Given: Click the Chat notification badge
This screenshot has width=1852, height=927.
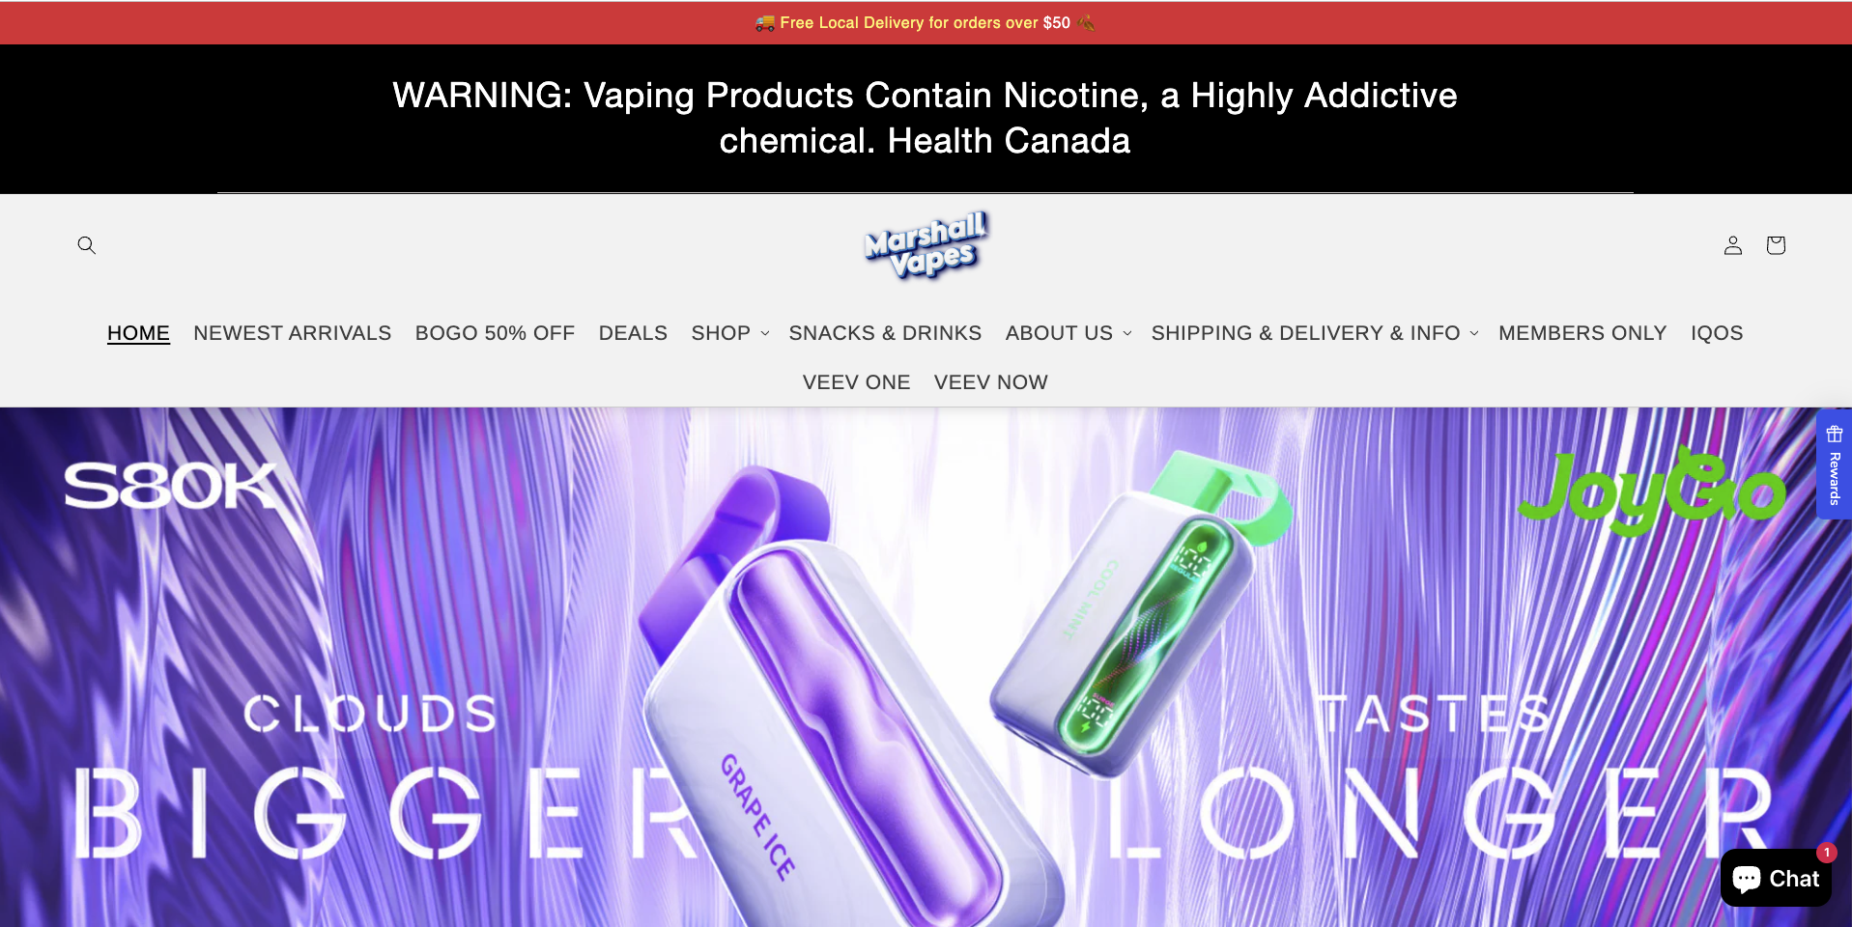Looking at the screenshot, I should tap(1827, 853).
